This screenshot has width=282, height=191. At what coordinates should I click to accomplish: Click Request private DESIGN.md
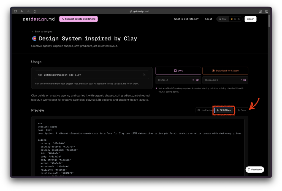[x=78, y=19]
